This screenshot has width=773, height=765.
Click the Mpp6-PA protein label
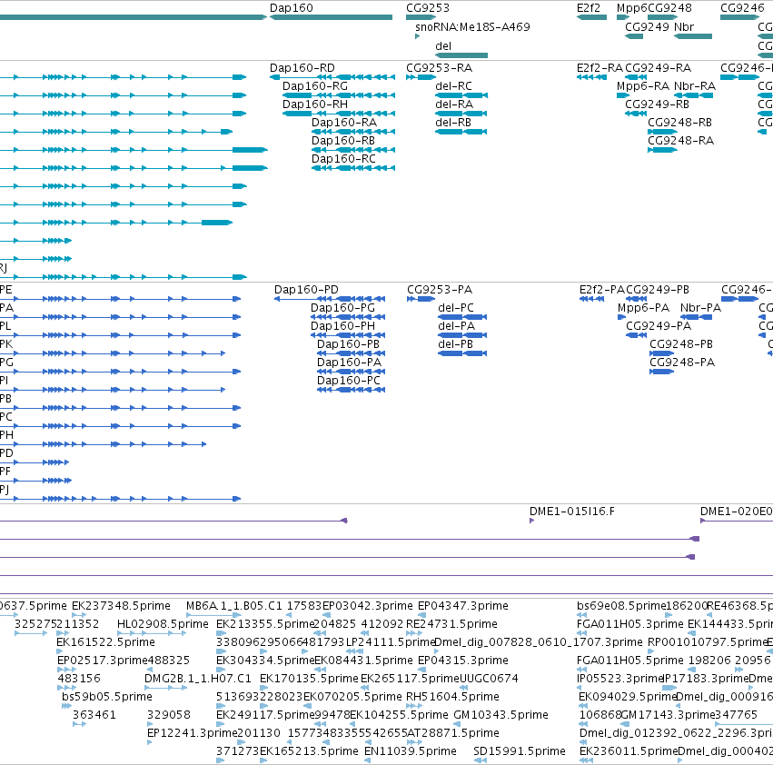[x=643, y=308]
